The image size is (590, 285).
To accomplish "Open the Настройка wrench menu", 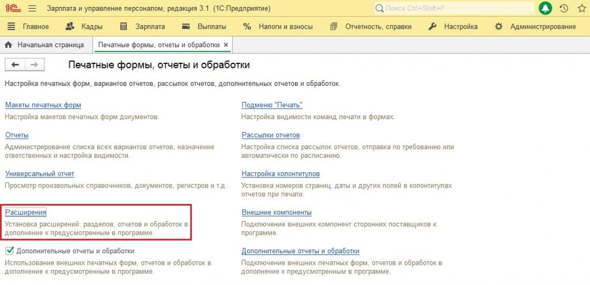I will pos(453,26).
